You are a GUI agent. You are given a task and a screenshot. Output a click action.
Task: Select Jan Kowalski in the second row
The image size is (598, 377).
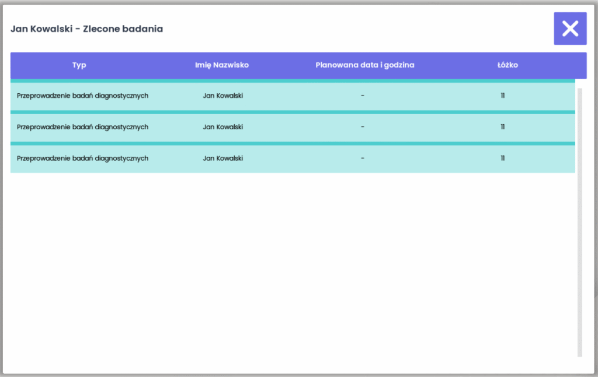coord(222,127)
